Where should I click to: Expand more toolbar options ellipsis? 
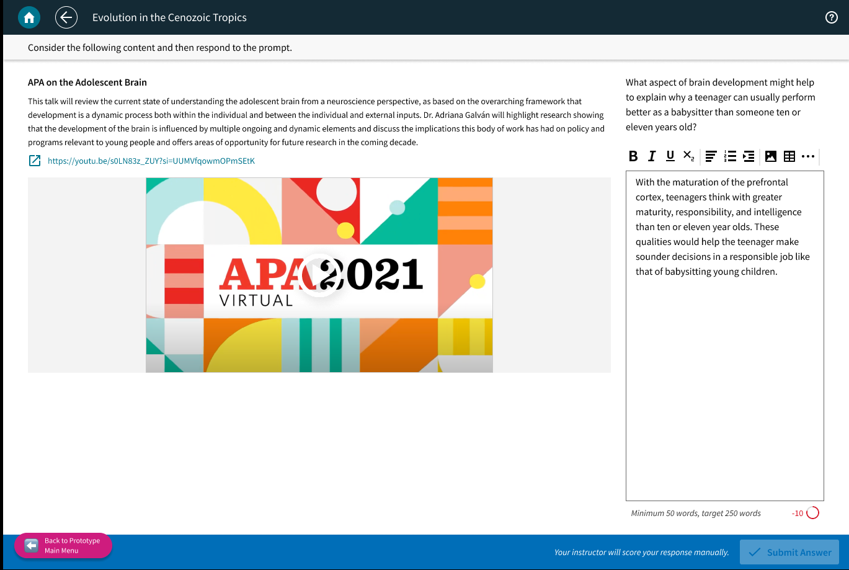coord(807,156)
